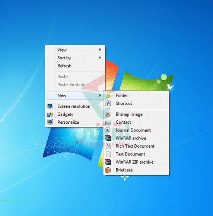Screen dimensions: 213x216
Task: Open the Sort by menu entry
Action: tap(75, 58)
